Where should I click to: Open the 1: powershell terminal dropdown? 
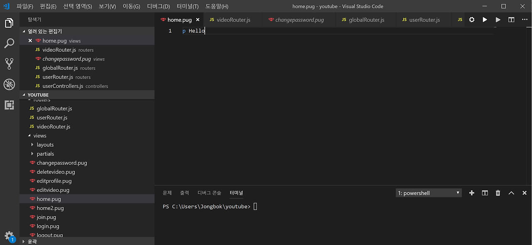429,193
